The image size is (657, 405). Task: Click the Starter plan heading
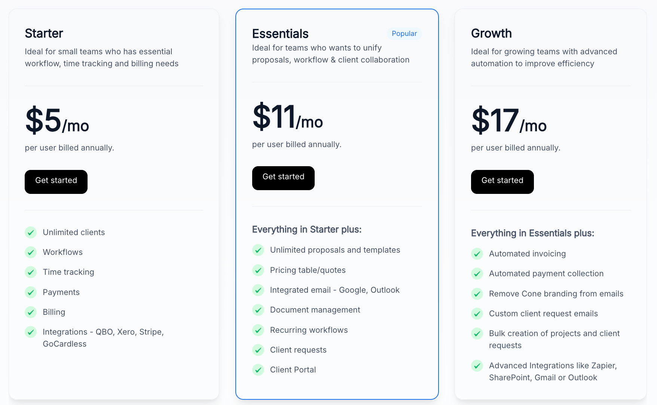tap(44, 33)
